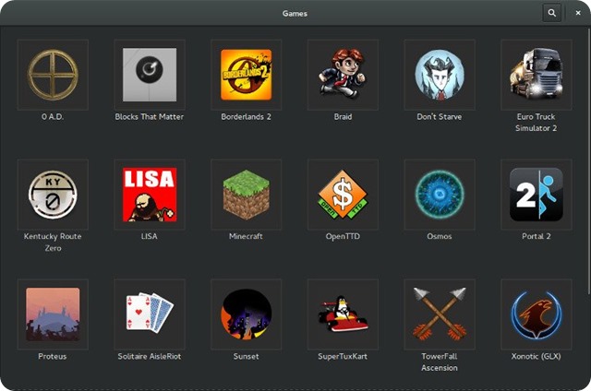Click the "0 A.D." label
Screen dimensions: 591x391
point(53,117)
